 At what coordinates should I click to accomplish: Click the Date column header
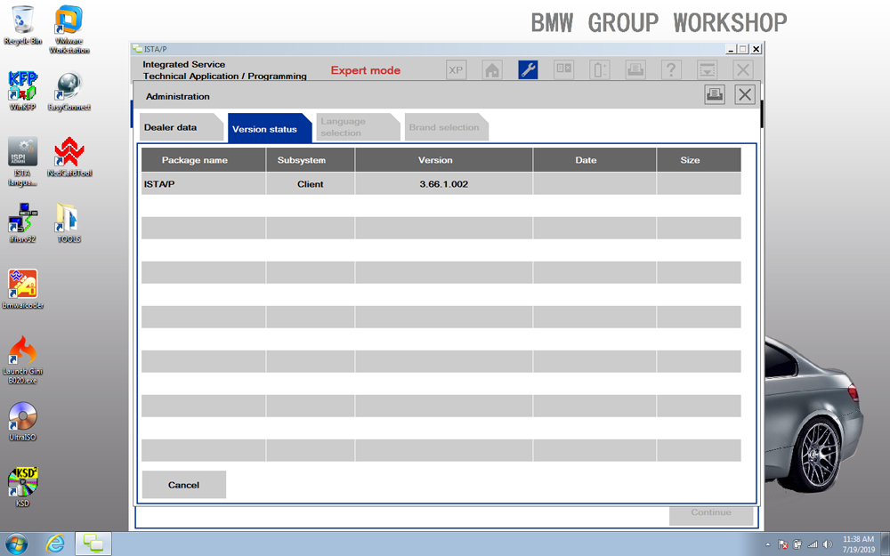pos(595,160)
